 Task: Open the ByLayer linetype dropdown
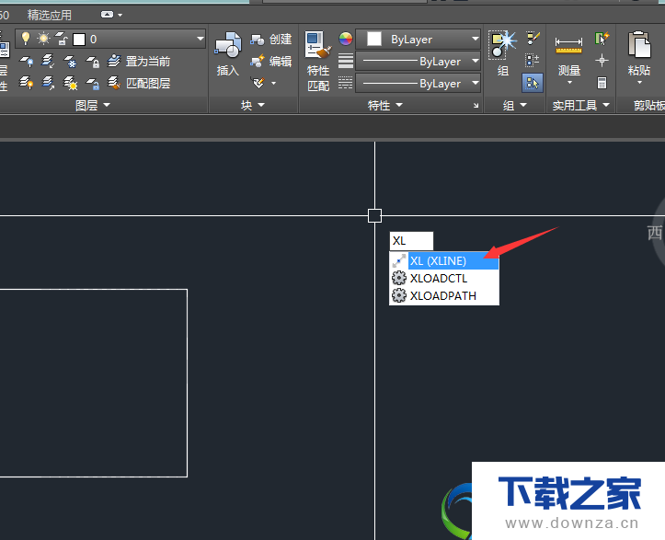pos(418,84)
